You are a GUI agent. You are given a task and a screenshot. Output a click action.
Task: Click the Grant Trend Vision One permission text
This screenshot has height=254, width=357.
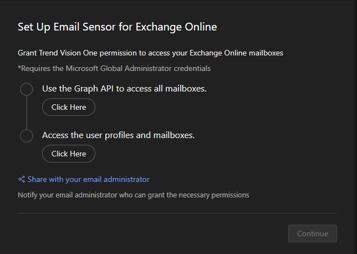click(150, 53)
